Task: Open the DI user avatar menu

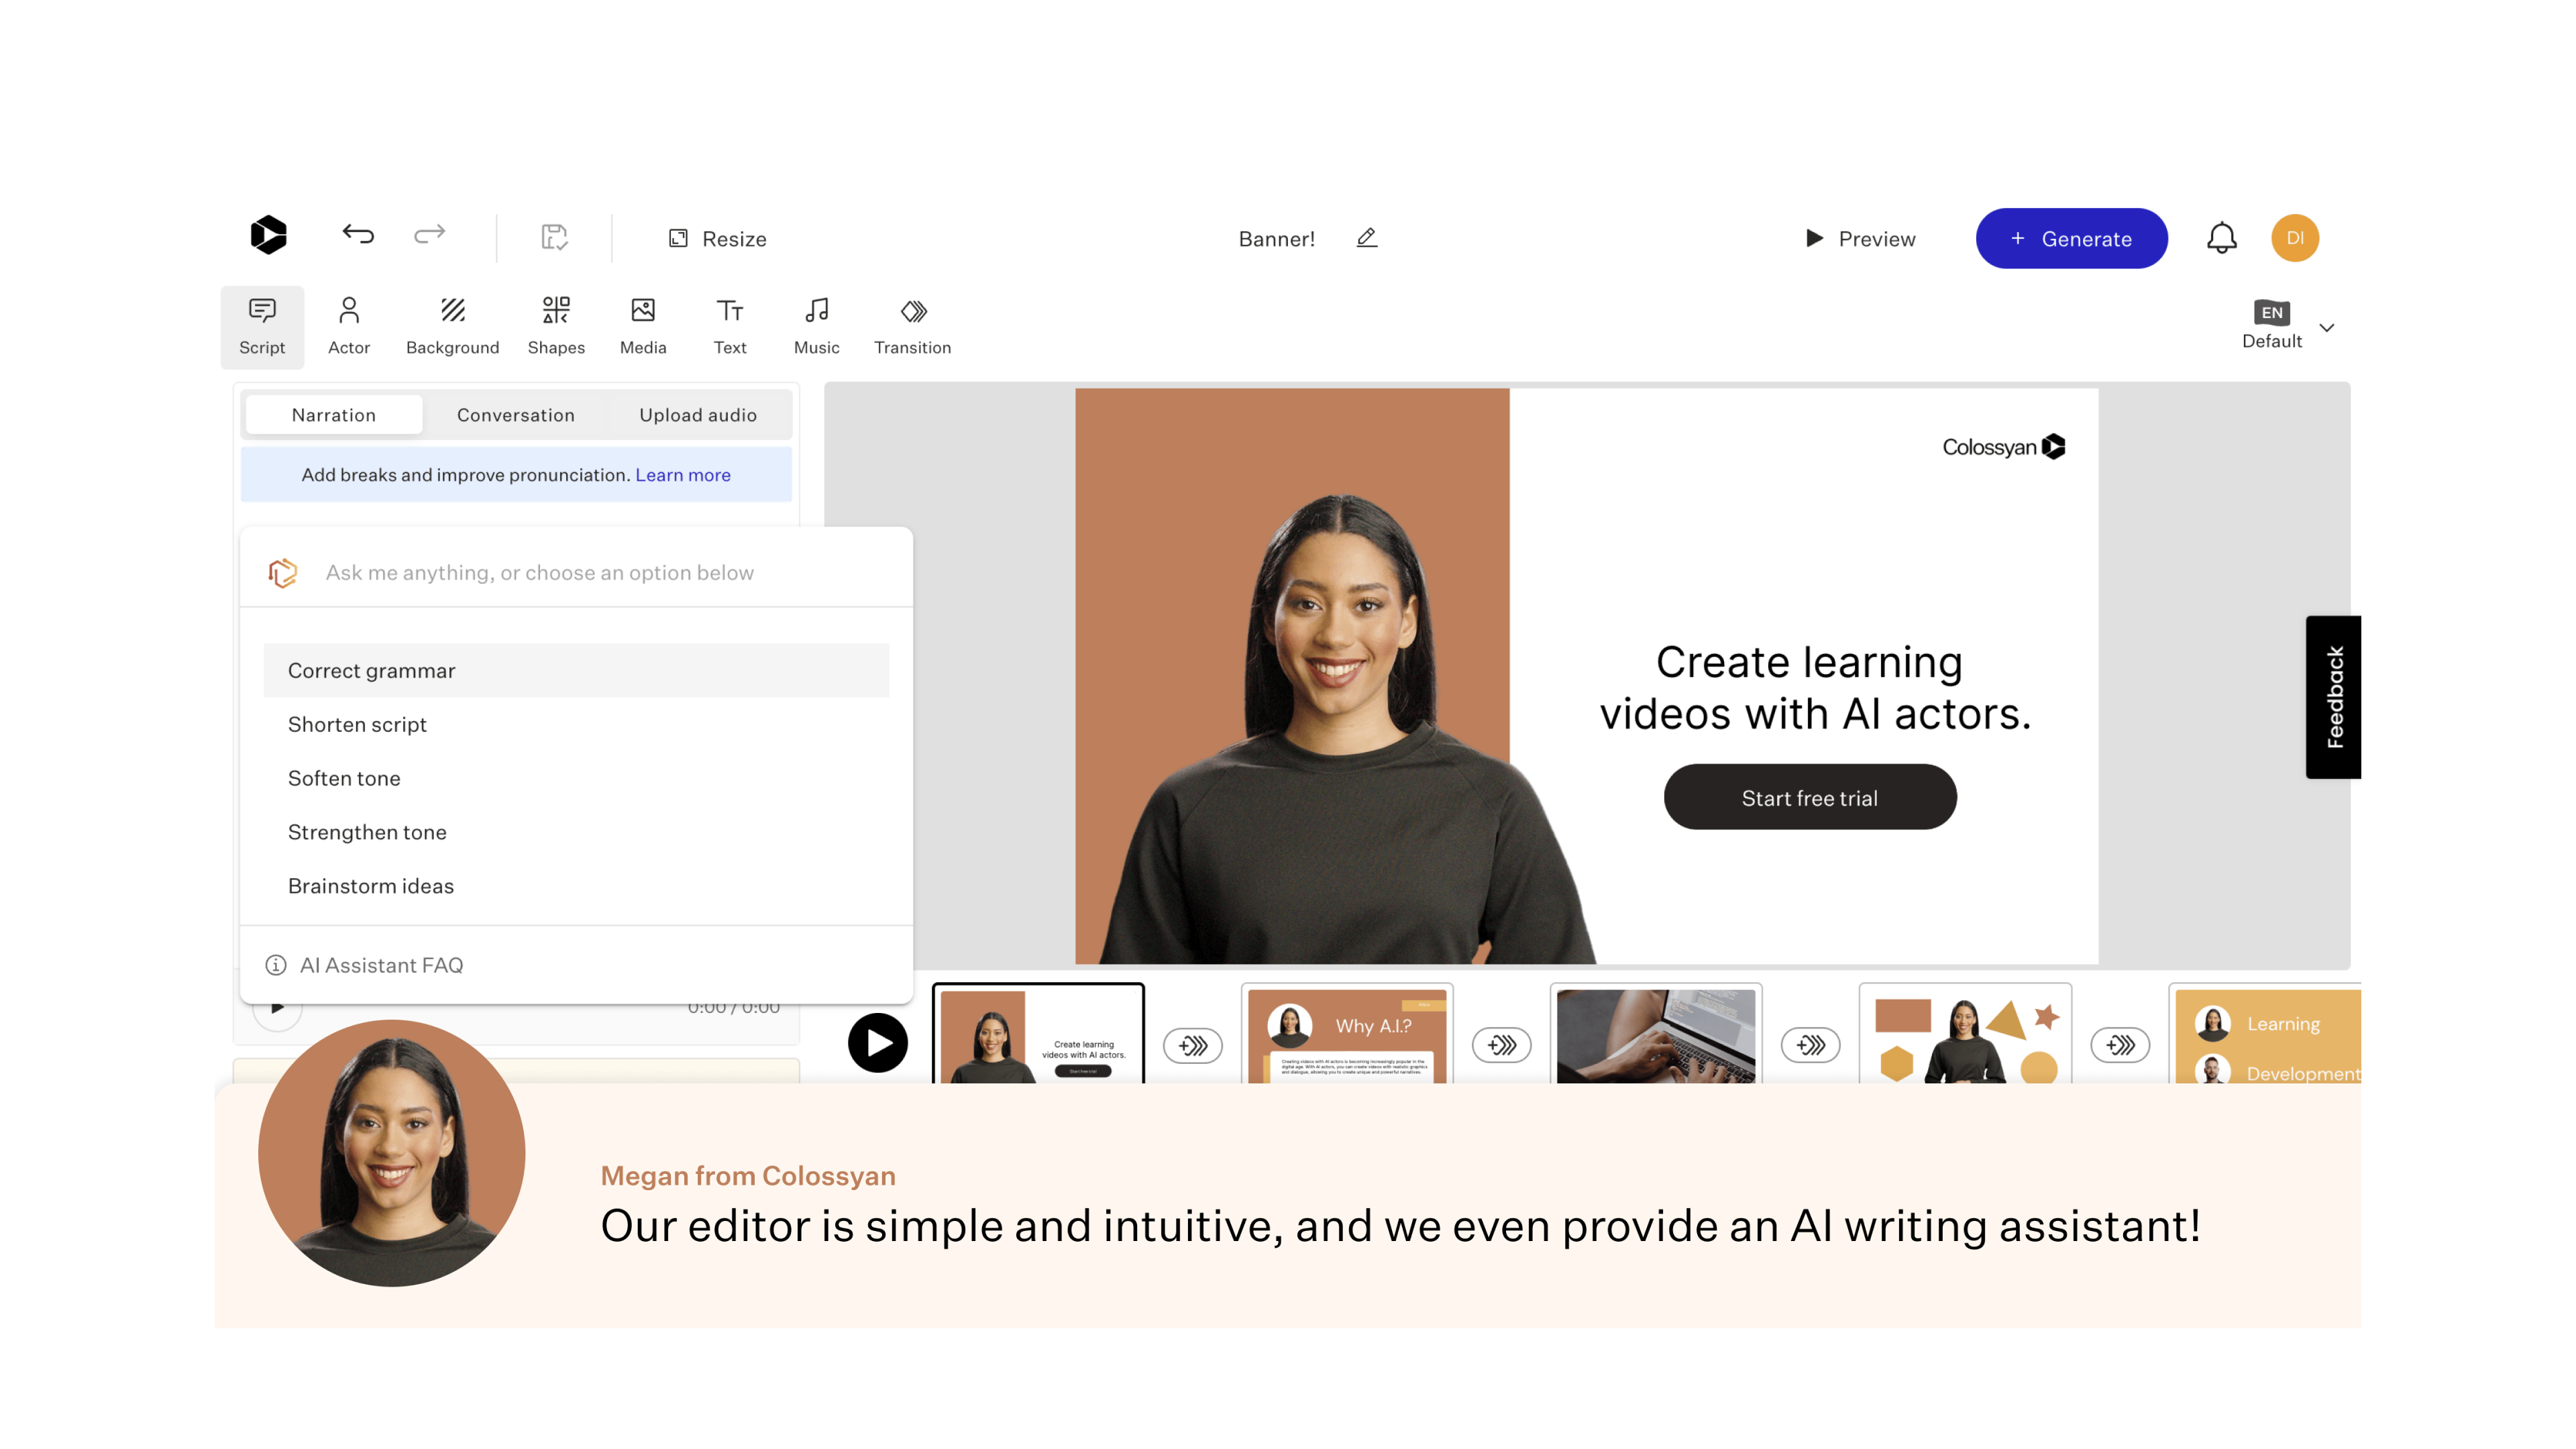Action: click(x=2294, y=238)
